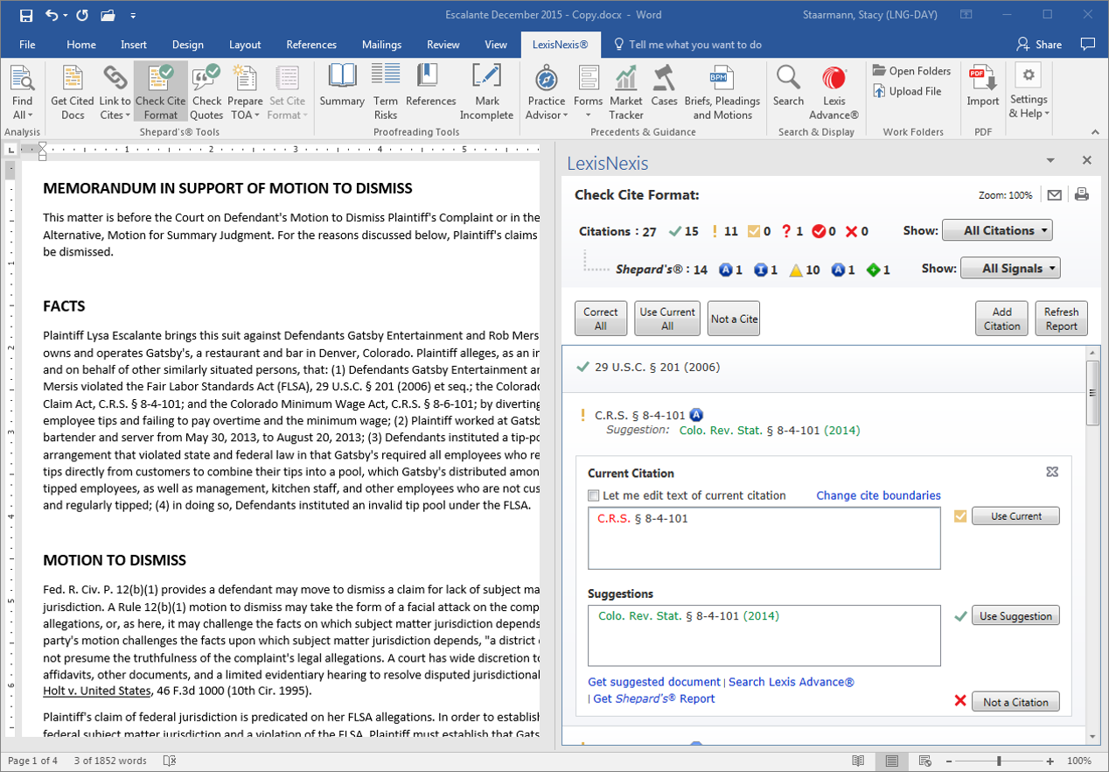The height and width of the screenshot is (772, 1109).
Task: Click Upload File
Action: tap(906, 91)
